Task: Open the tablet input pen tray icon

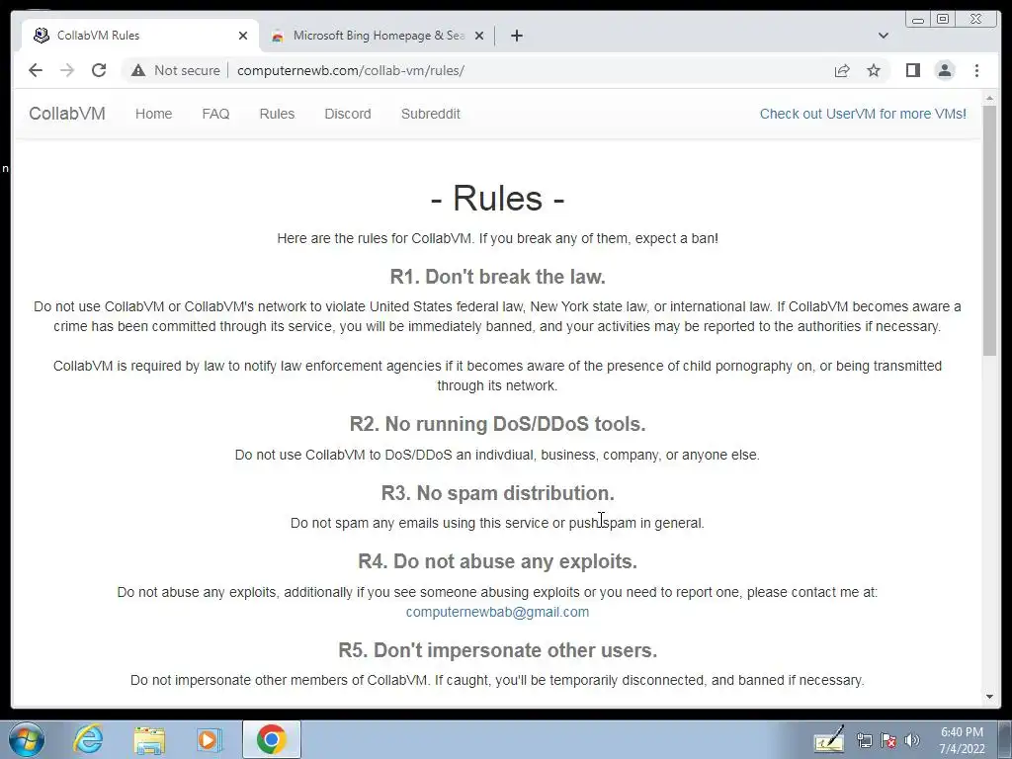Action: 829,739
